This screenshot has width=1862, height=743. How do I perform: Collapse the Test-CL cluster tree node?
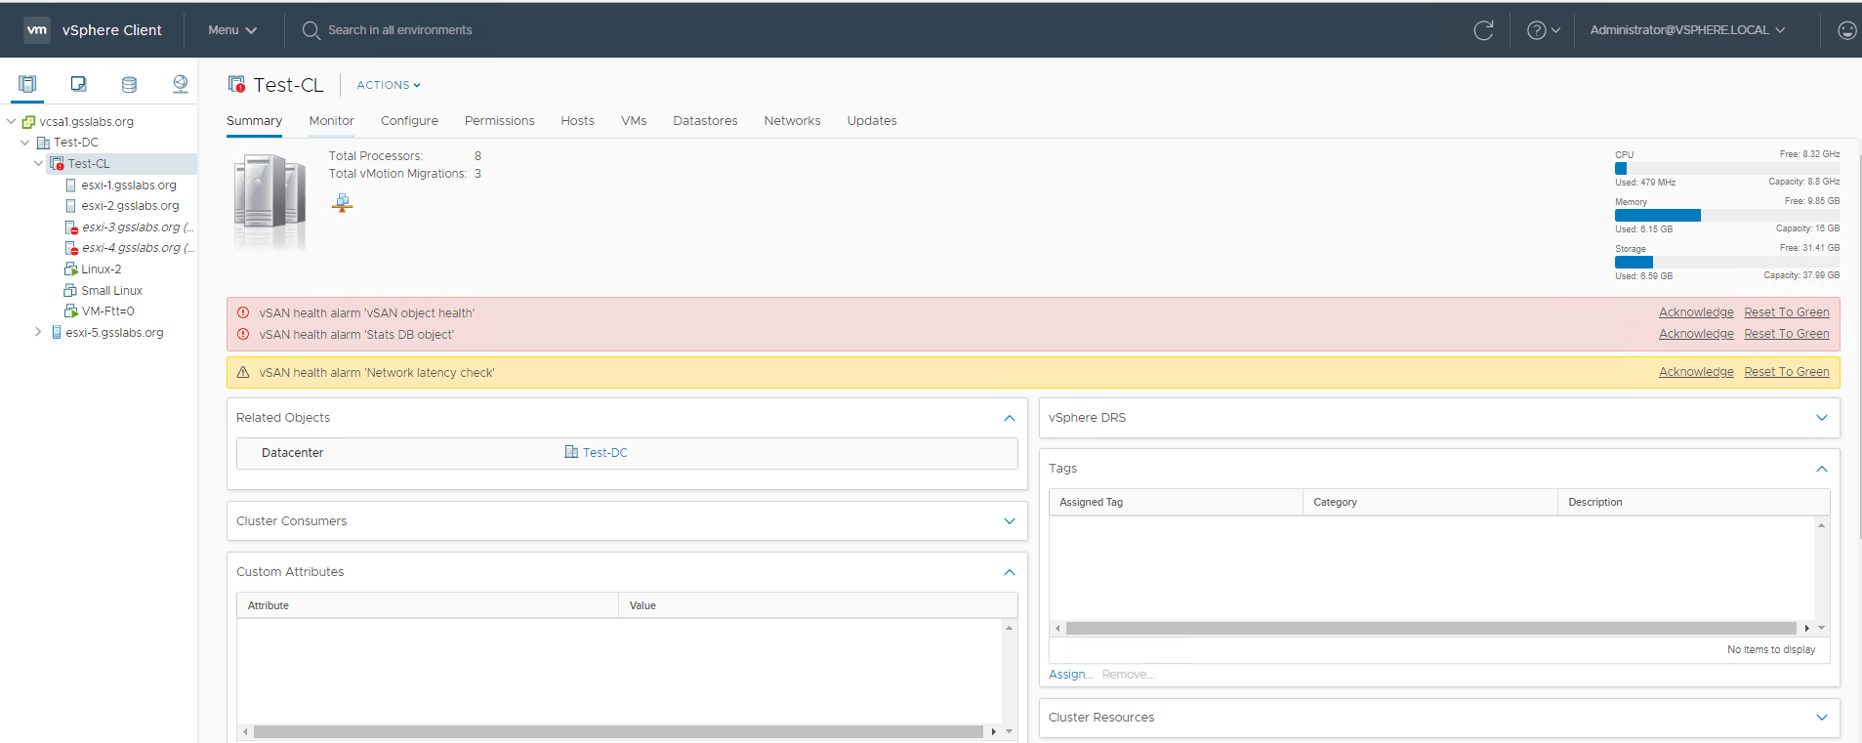(39, 164)
